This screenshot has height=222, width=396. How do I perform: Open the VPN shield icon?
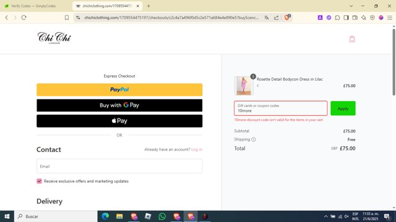tap(372, 18)
